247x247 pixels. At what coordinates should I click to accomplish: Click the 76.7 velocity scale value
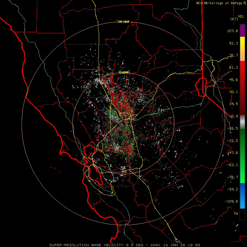pyautogui.click(x=234, y=55)
